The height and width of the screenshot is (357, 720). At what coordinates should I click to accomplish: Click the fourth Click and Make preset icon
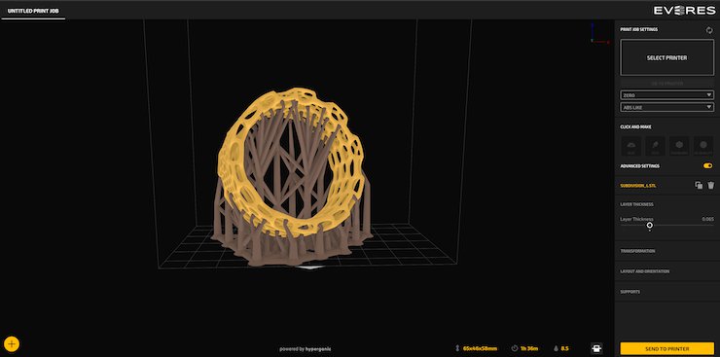(703, 146)
